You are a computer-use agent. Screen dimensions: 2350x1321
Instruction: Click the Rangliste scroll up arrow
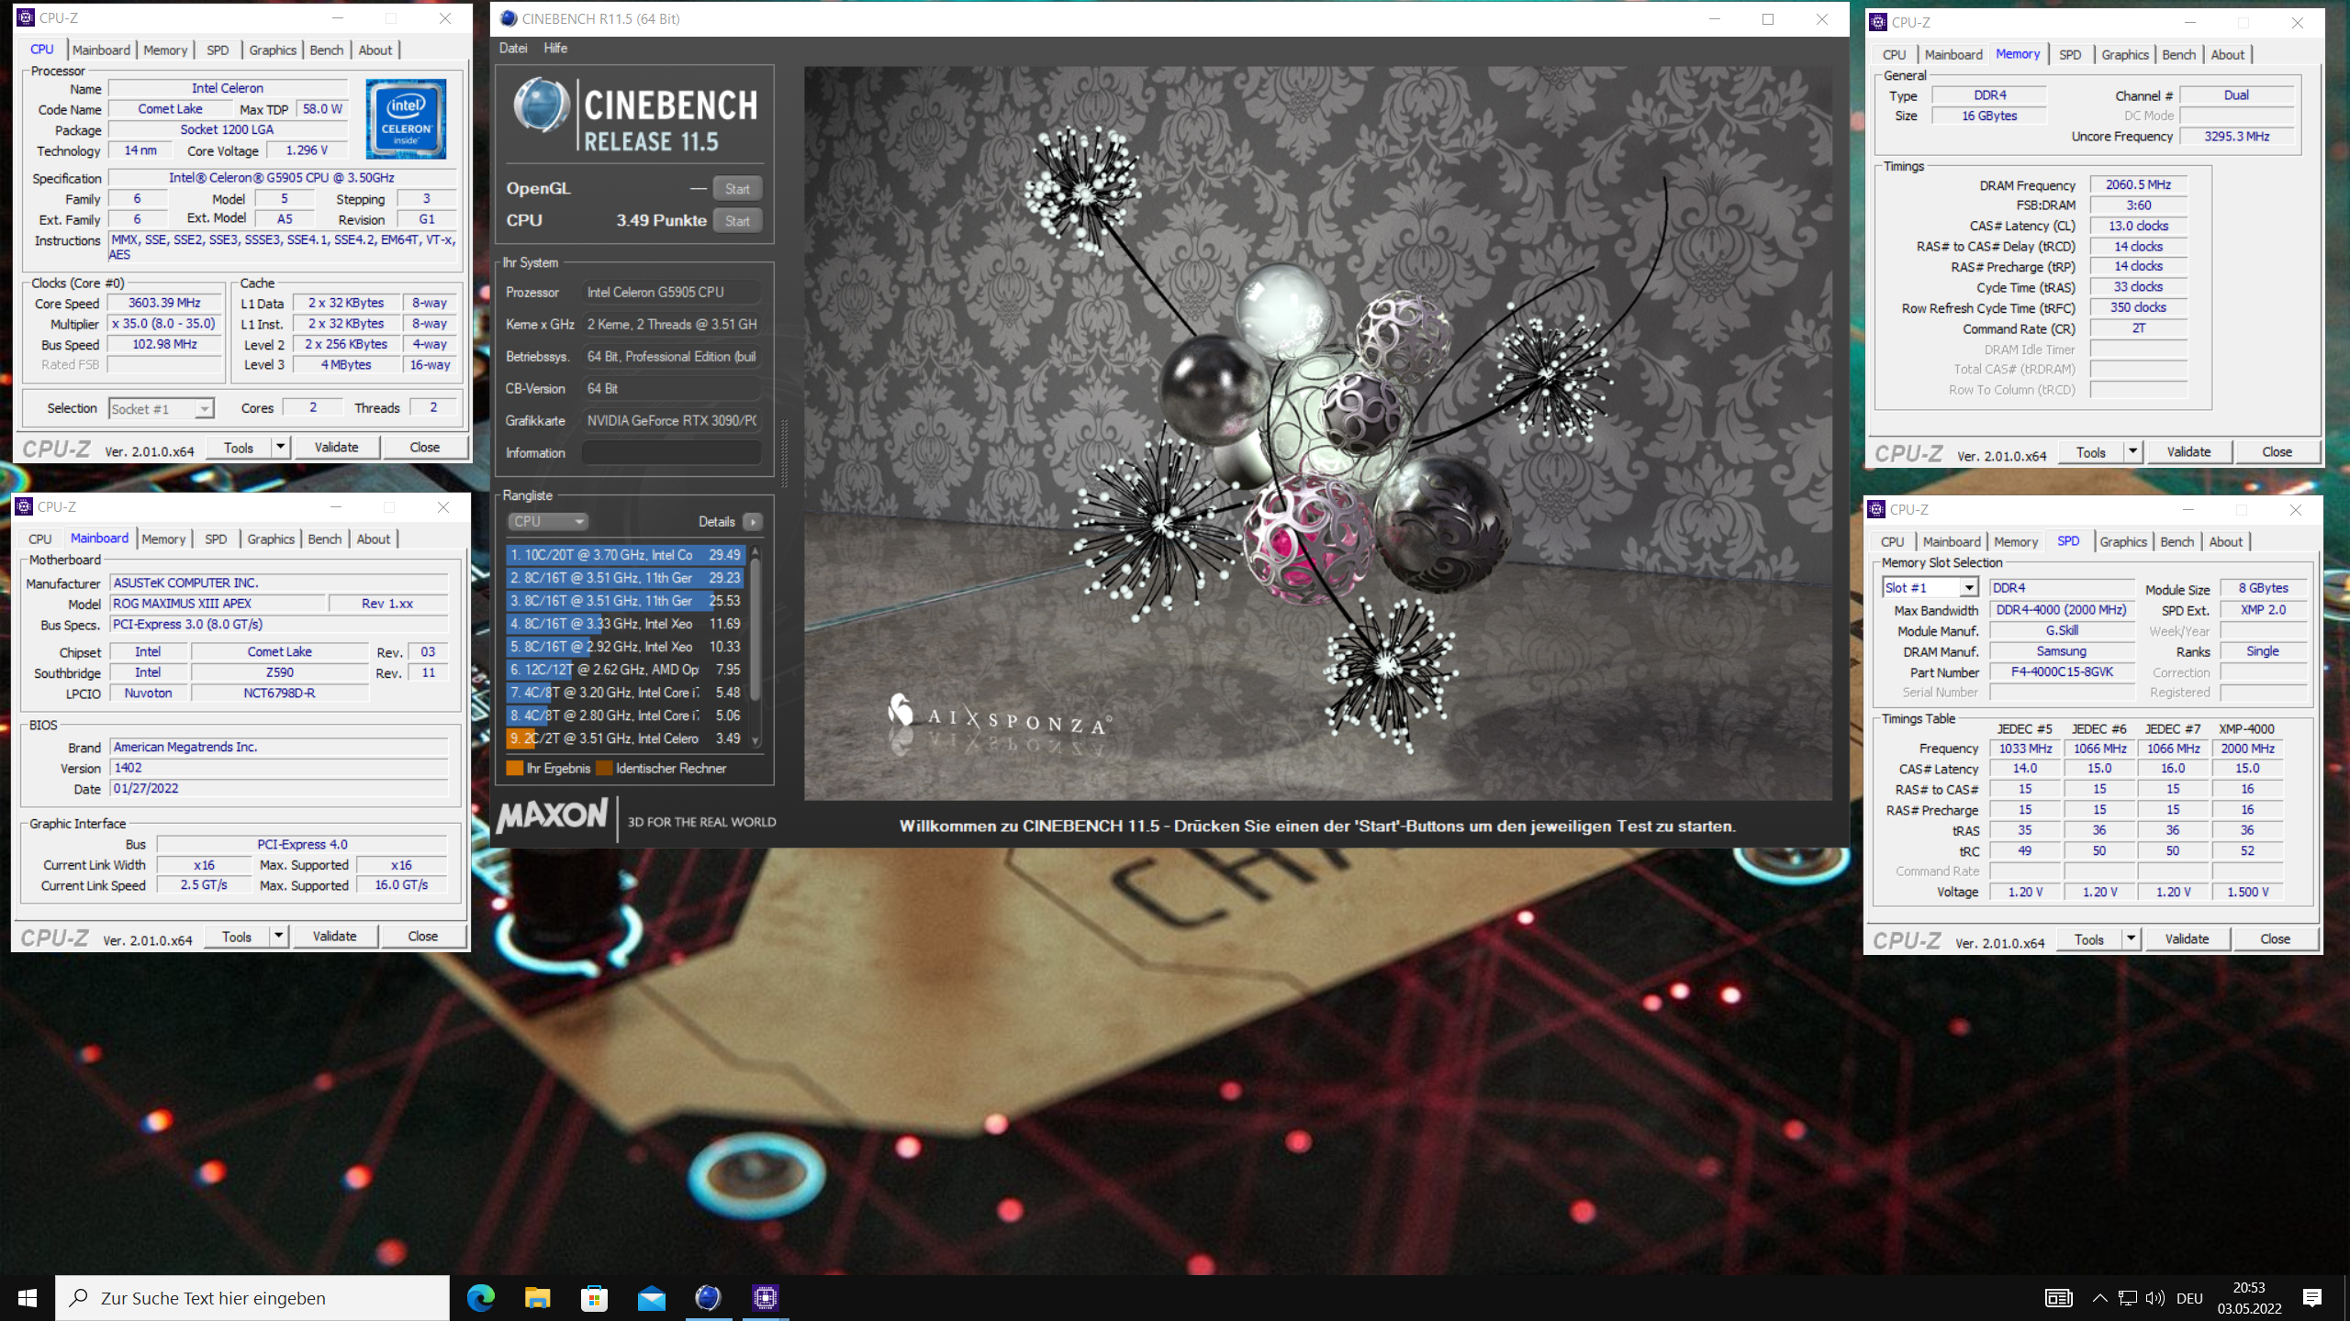[x=755, y=552]
